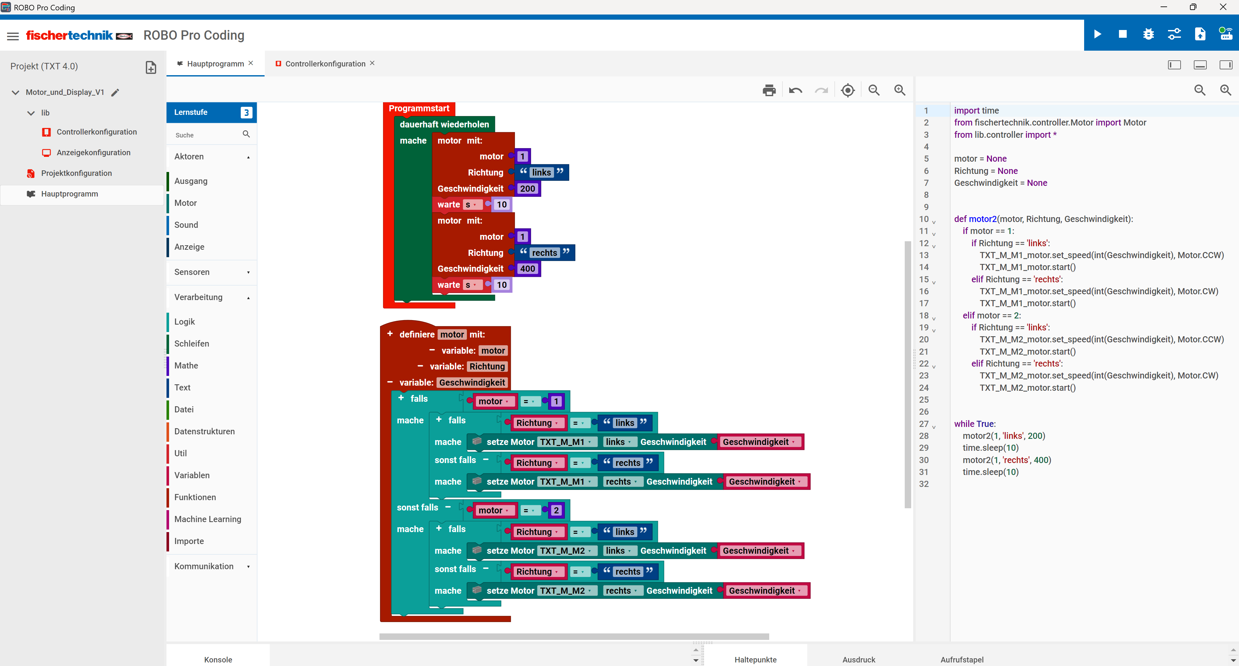Screen dimensions: 1239x666
Task: Open Anzeigekonfiguration in the project tree
Action: [93, 152]
